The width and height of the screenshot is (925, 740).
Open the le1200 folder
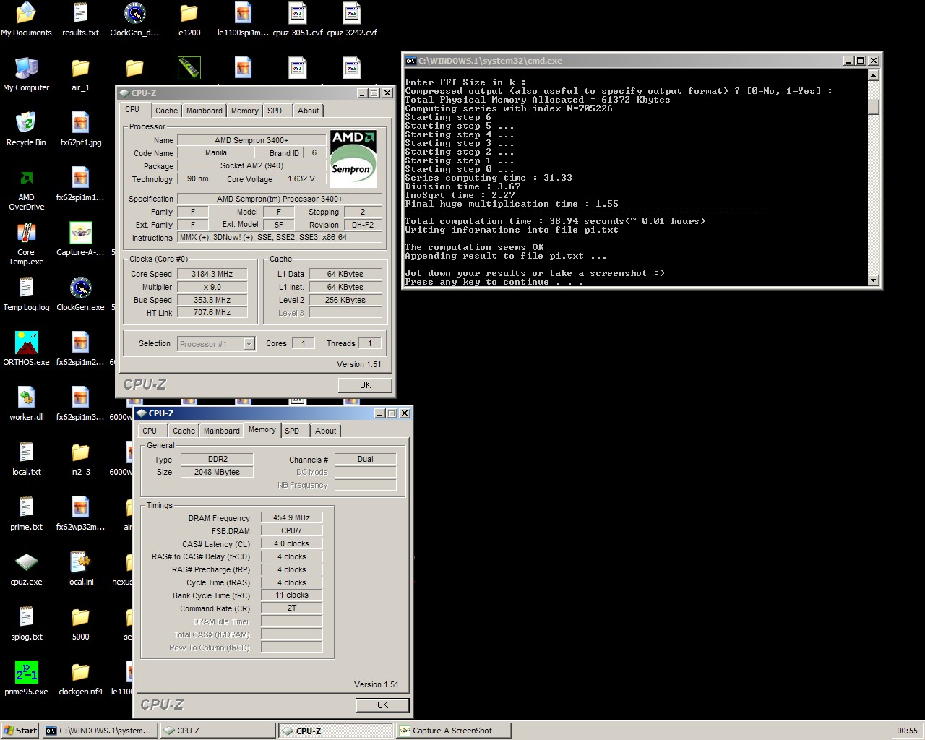[189, 20]
